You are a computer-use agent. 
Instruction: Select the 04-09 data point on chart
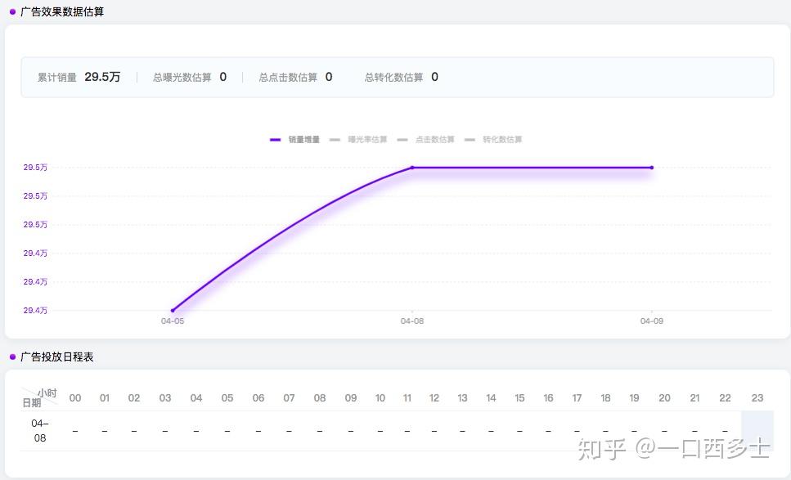pyautogui.click(x=652, y=168)
